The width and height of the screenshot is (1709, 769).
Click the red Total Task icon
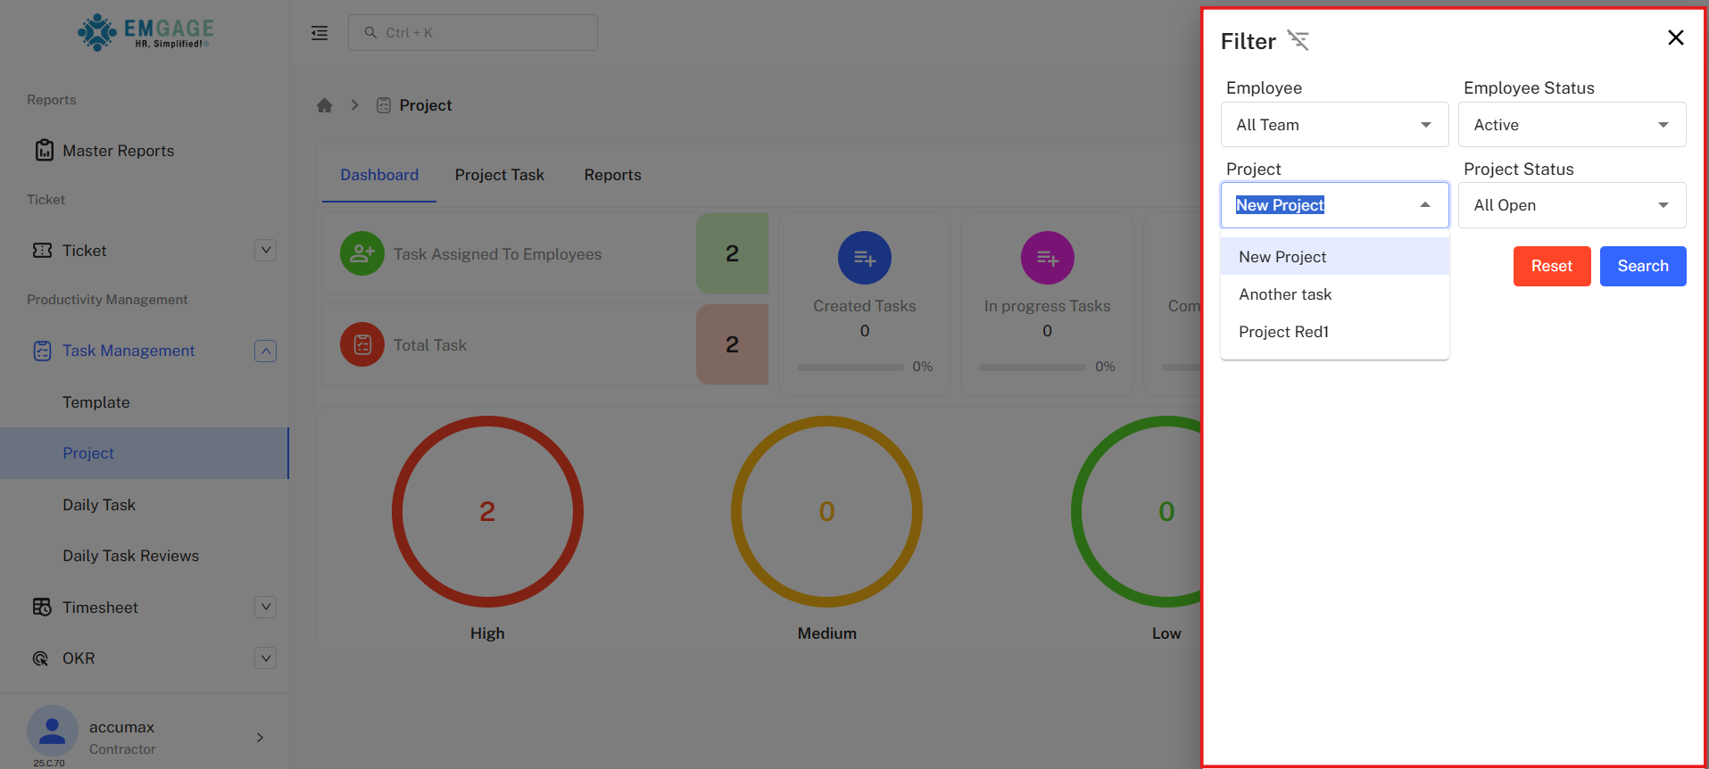(361, 345)
